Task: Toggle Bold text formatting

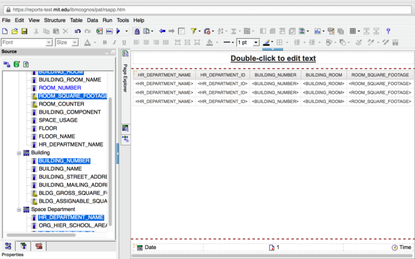Action: pyautogui.click(x=105, y=43)
